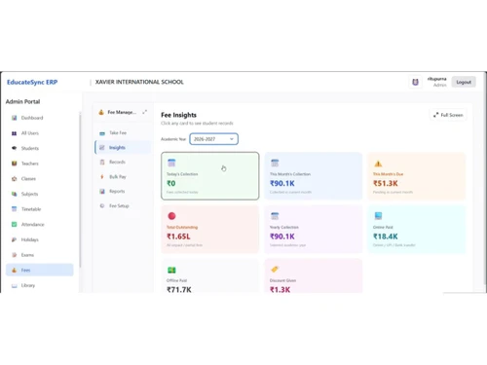Click the Fee Setup gear icon
The width and height of the screenshot is (487, 365).
[102, 205]
